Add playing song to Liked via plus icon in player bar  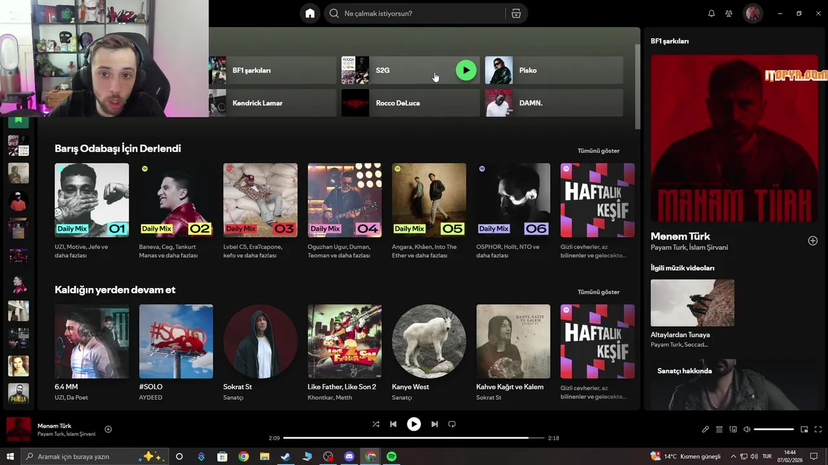click(x=108, y=429)
